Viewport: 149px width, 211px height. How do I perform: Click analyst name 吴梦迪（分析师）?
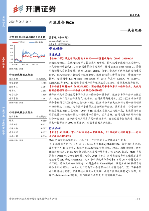coord(59,38)
